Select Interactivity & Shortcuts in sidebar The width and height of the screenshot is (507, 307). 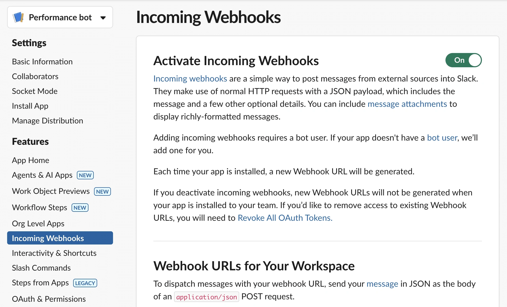(x=54, y=253)
